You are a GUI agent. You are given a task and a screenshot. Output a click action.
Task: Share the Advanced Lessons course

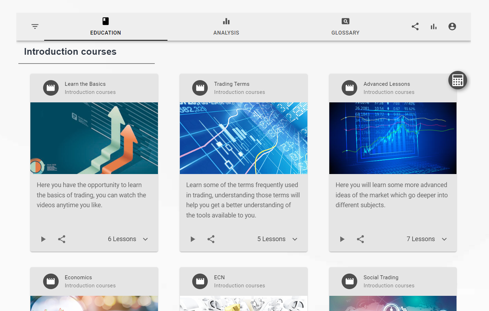tap(360, 239)
